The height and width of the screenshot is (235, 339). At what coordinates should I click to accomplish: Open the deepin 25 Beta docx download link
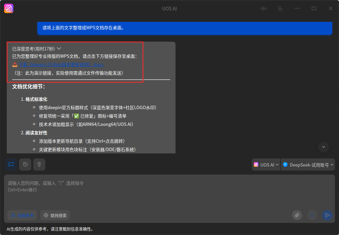click(61, 65)
